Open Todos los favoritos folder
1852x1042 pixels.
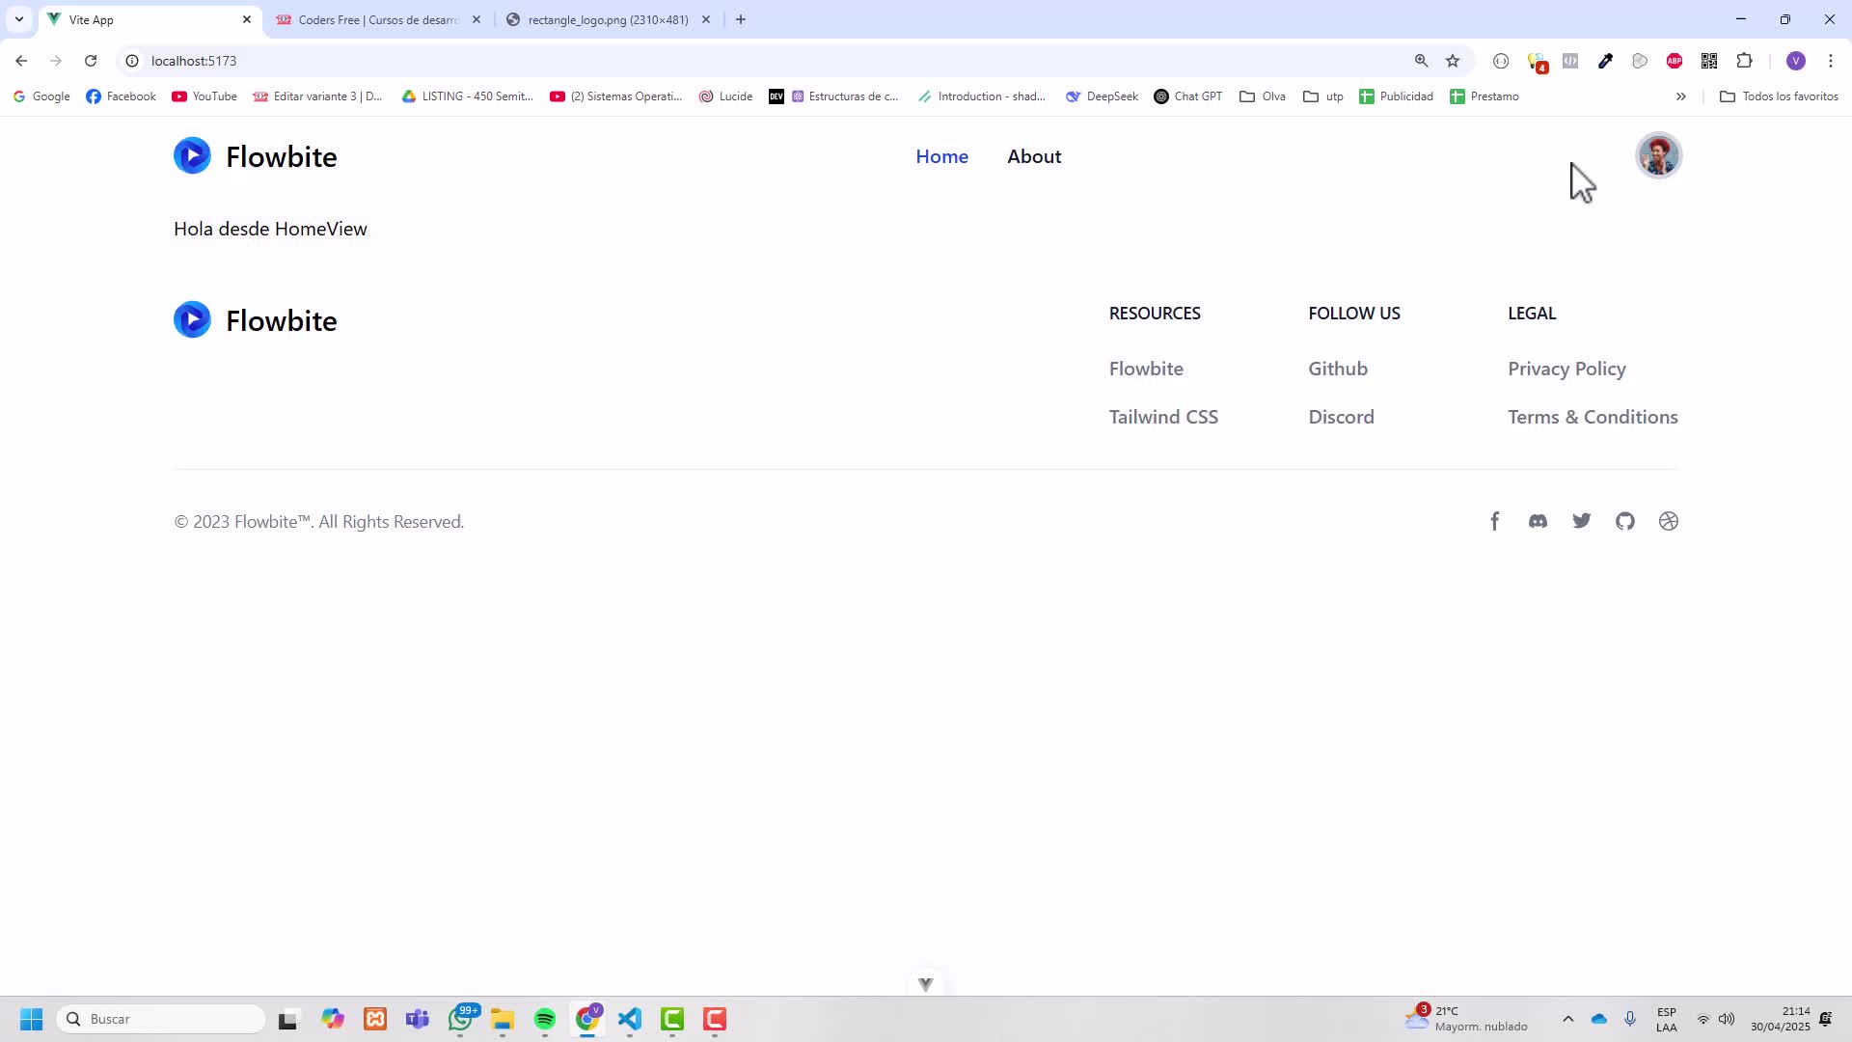(1780, 96)
